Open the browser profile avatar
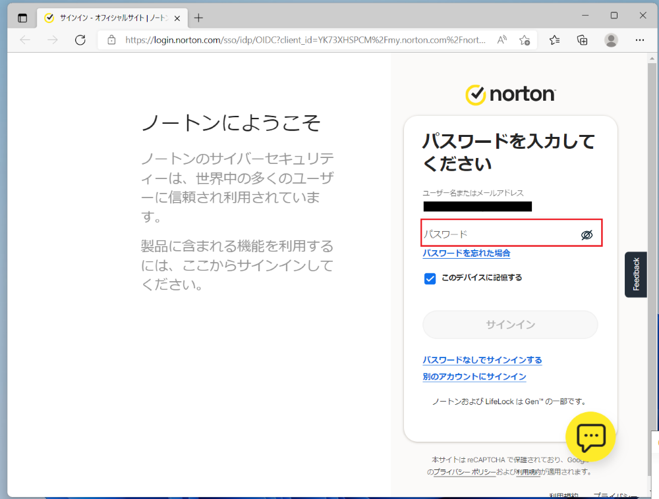659x499 pixels. click(x=611, y=40)
